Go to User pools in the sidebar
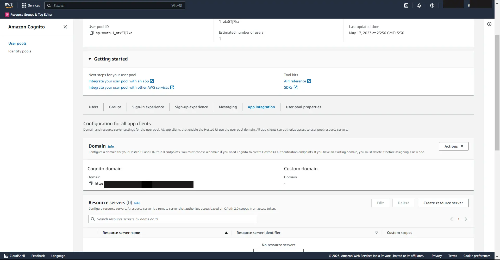 (17, 43)
